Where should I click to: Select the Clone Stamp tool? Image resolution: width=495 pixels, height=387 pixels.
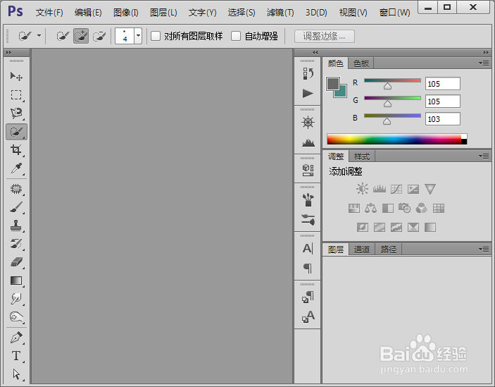(16, 226)
